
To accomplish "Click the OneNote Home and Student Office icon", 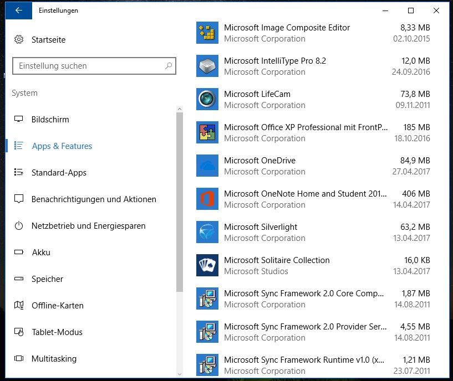I will click(x=207, y=199).
